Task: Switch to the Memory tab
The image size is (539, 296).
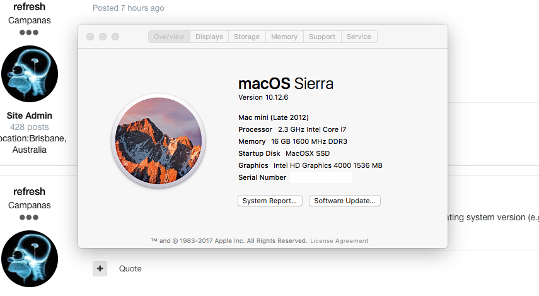Action: [x=284, y=37]
